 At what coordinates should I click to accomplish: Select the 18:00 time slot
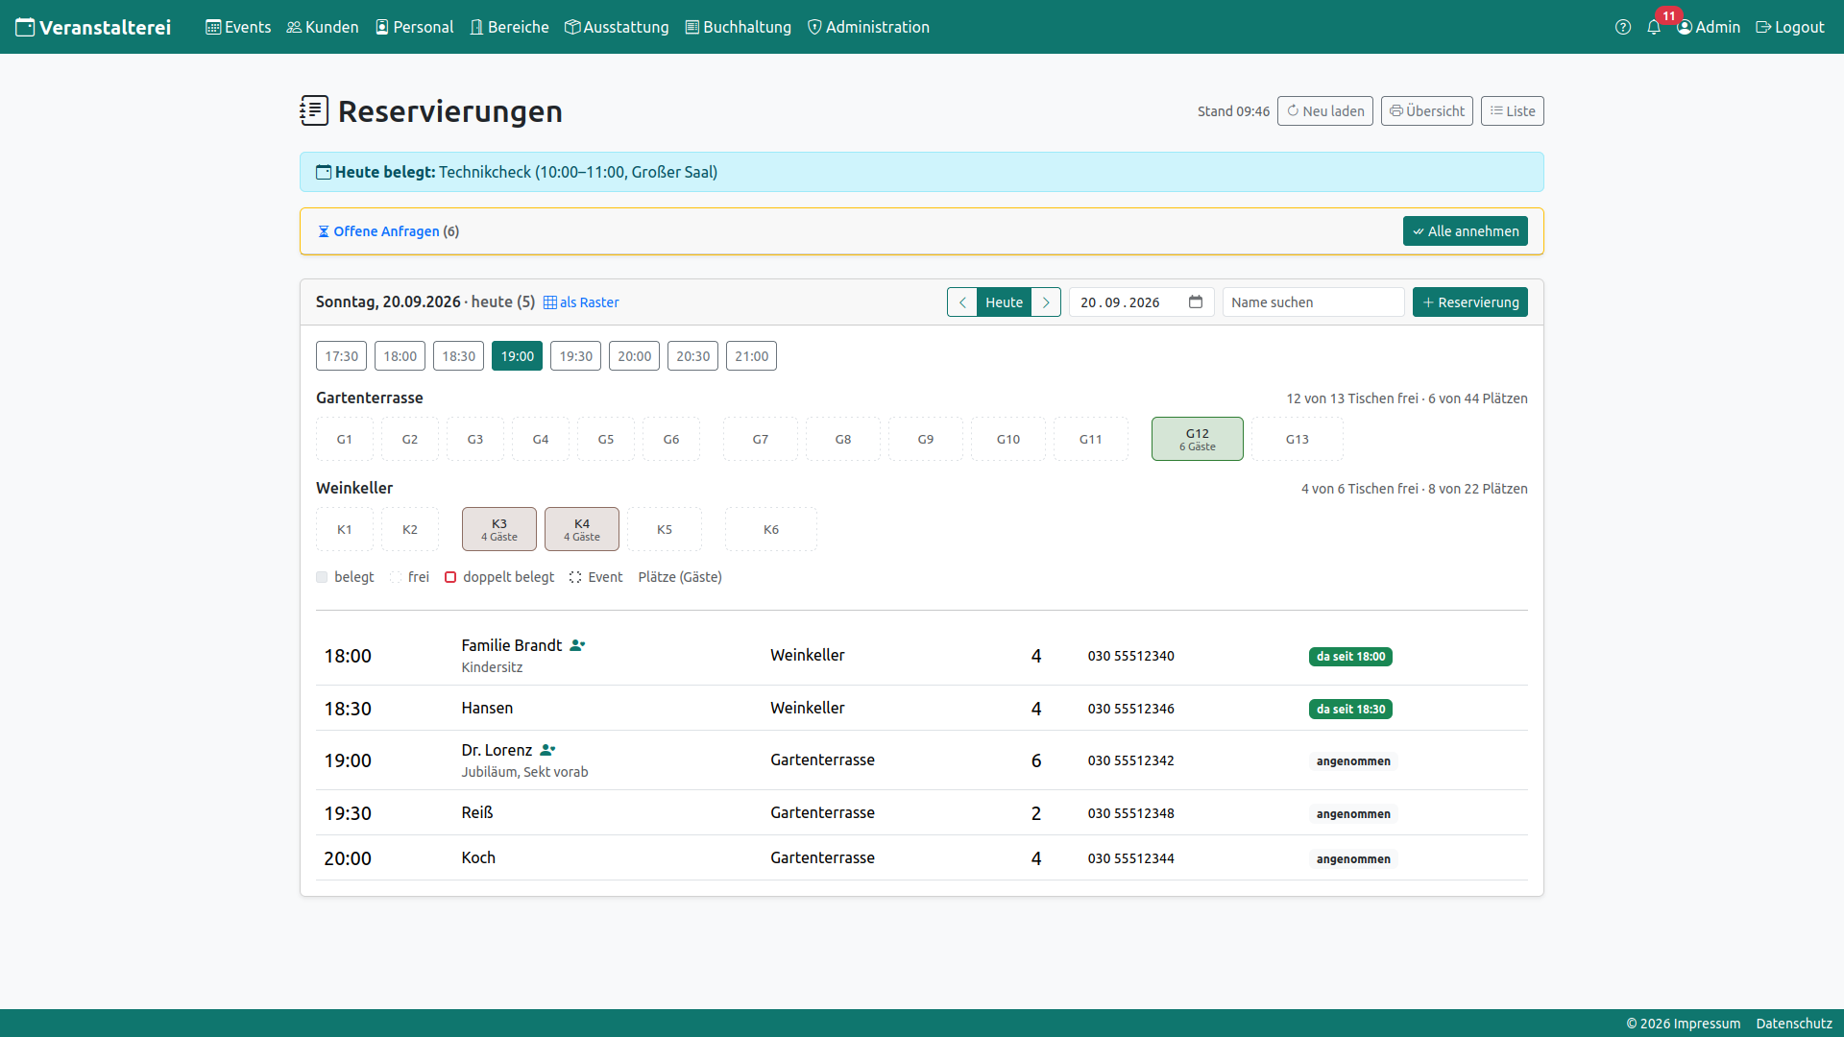click(400, 355)
